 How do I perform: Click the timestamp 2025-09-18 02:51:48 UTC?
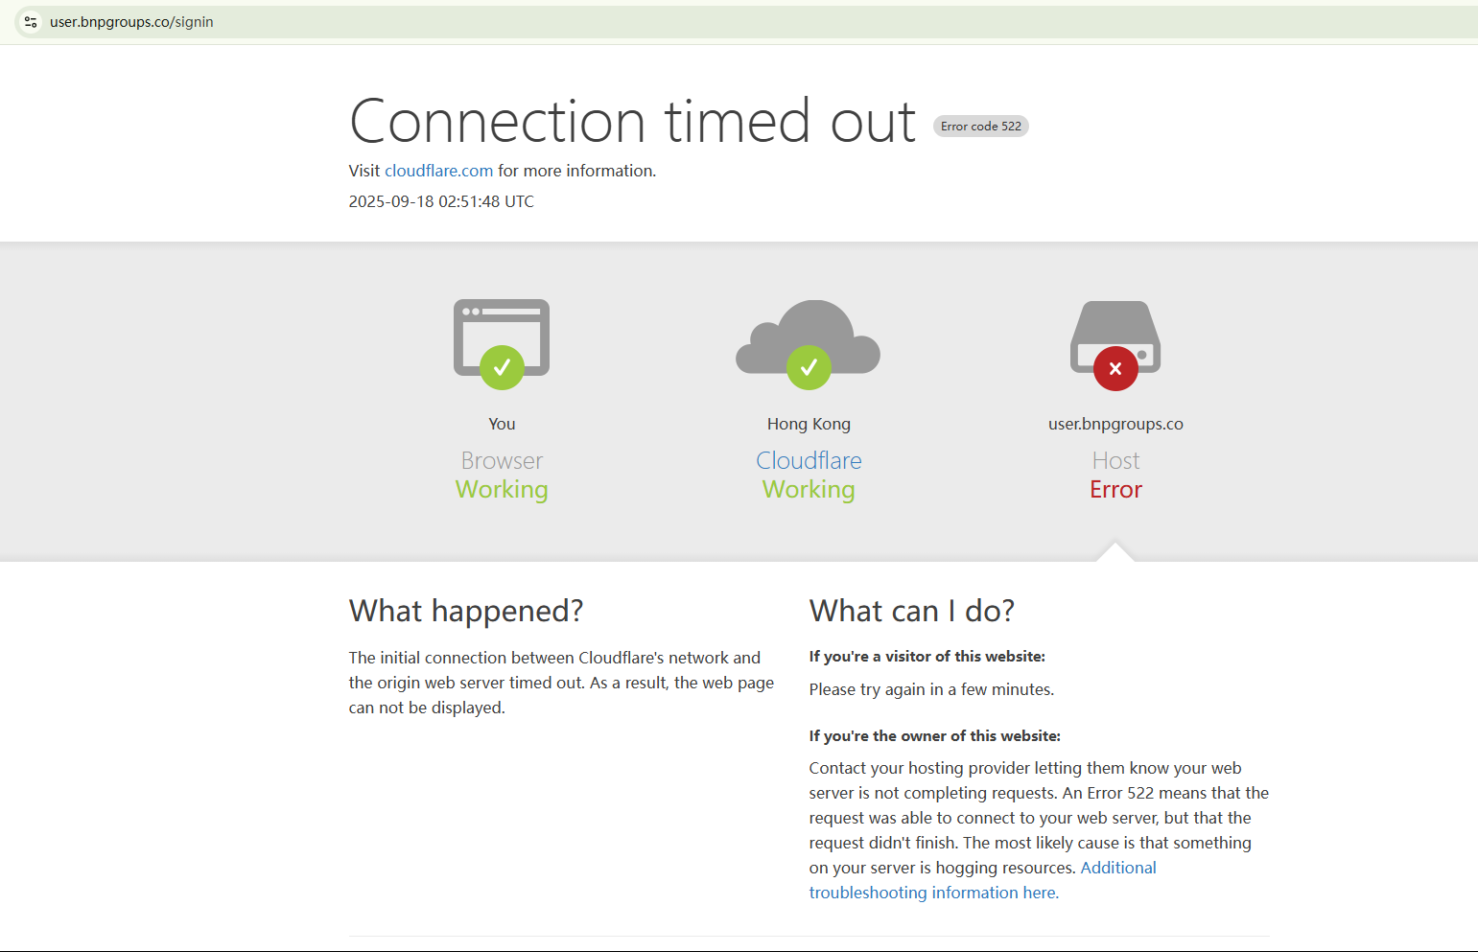(441, 201)
